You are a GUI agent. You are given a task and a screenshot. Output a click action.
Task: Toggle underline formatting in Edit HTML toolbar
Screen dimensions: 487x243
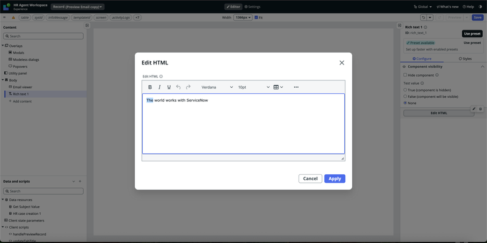(x=169, y=87)
